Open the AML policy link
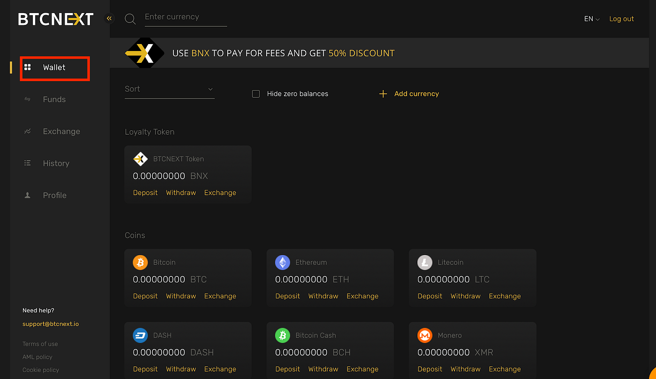Image resolution: width=656 pixels, height=379 pixels. (x=37, y=357)
